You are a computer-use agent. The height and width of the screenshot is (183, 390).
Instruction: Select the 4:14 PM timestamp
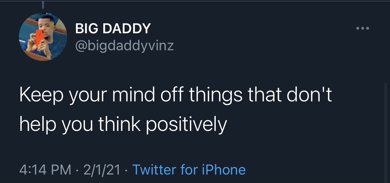point(45,170)
